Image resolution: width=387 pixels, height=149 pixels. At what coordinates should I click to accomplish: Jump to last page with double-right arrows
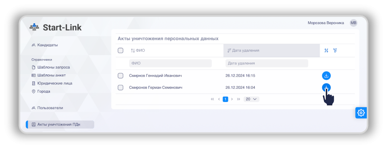[238, 99]
